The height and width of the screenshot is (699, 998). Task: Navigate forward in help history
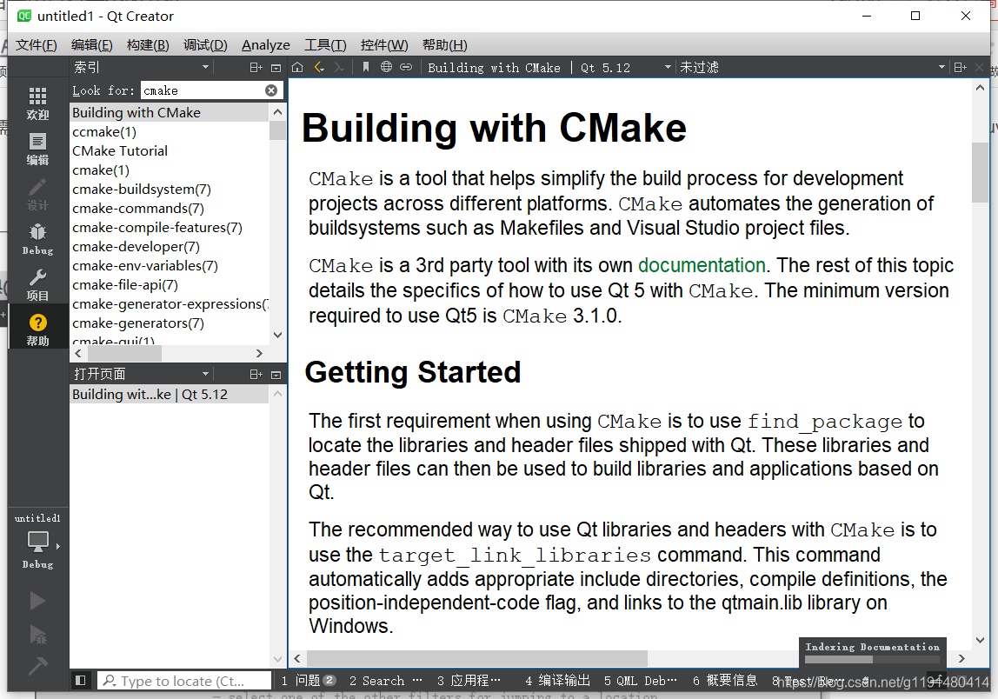tap(339, 68)
